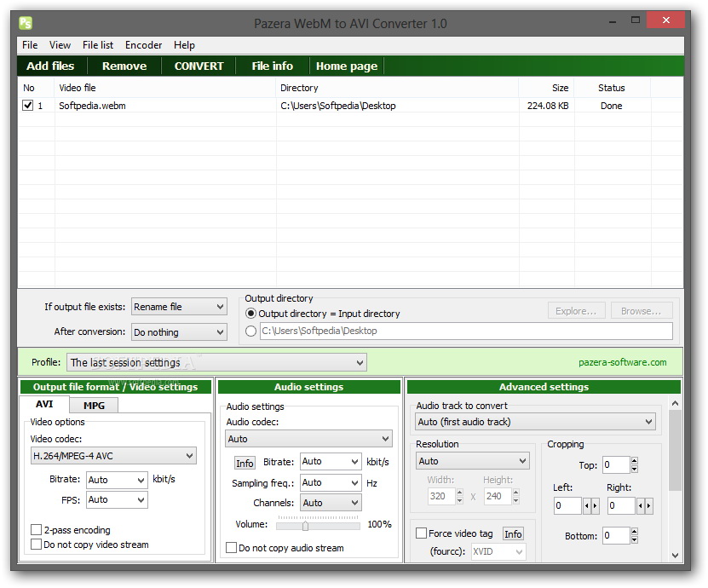Decrease the Bottom cropping value with down arrow
708x588 pixels.
(x=635, y=539)
